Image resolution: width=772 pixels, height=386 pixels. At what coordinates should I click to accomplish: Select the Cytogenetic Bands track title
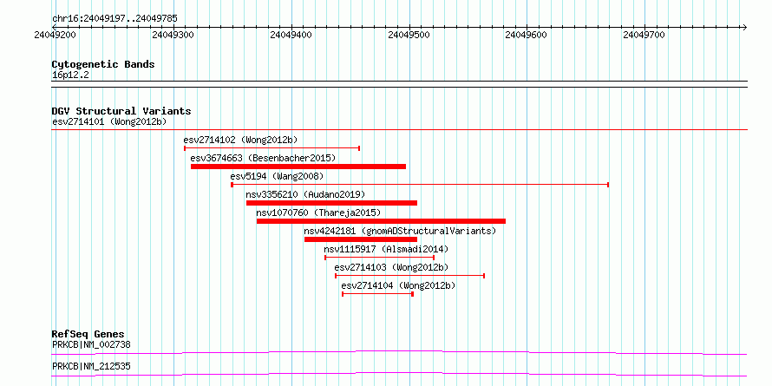[103, 64]
